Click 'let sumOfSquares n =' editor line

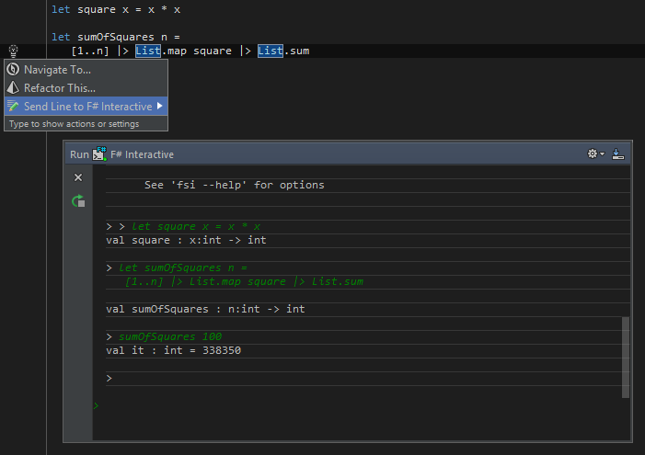pos(116,37)
